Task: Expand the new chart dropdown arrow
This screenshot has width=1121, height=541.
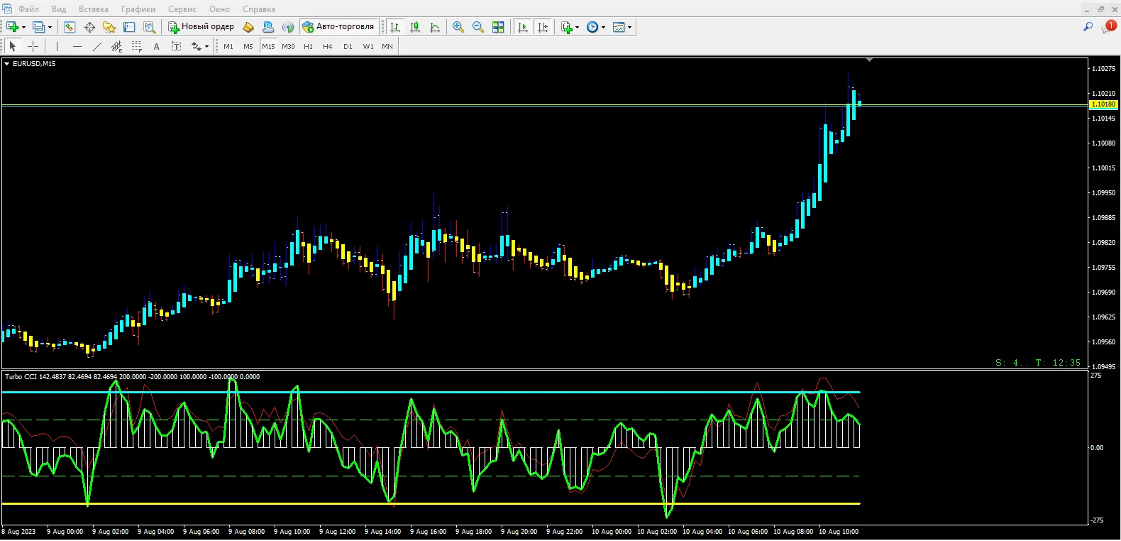Action: 24,27
